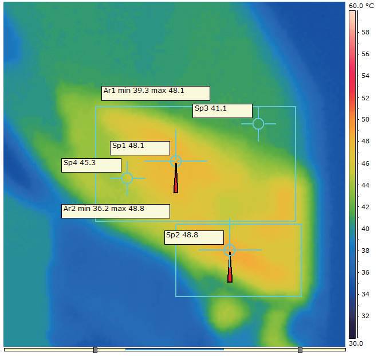
Task: Click the Sp3 41.1 label box
Action: click(222, 111)
